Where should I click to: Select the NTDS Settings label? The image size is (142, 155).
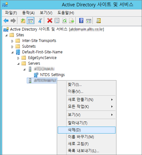52,75
